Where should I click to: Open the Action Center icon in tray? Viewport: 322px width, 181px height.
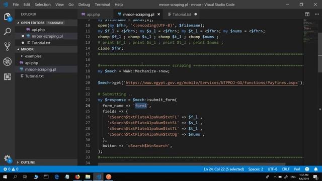click(x=315, y=176)
